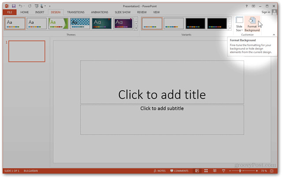
Task: Expand the Themes gallery more arrow
Action: click(136, 29)
